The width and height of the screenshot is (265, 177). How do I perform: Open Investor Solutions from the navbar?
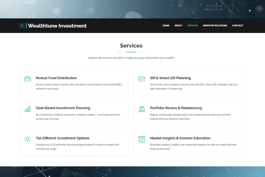point(215,26)
